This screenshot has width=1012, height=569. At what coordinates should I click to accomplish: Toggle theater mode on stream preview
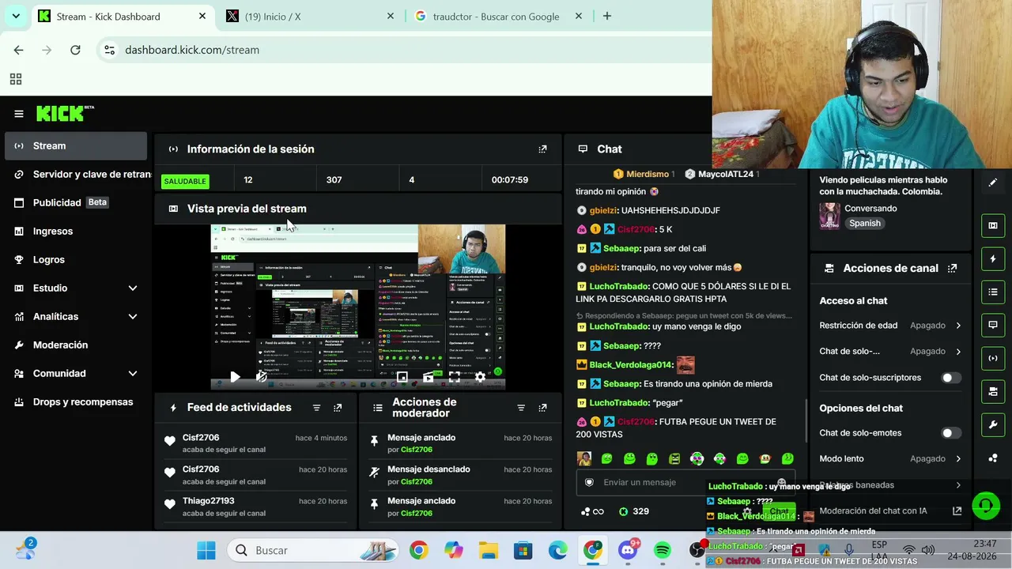tap(429, 377)
